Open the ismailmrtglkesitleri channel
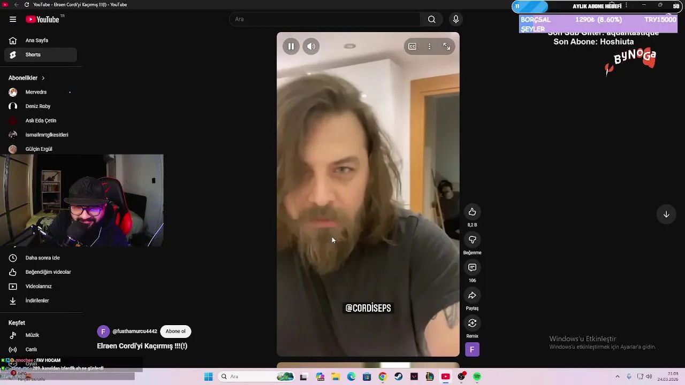Viewport: 685px width, 385px height. click(41, 135)
